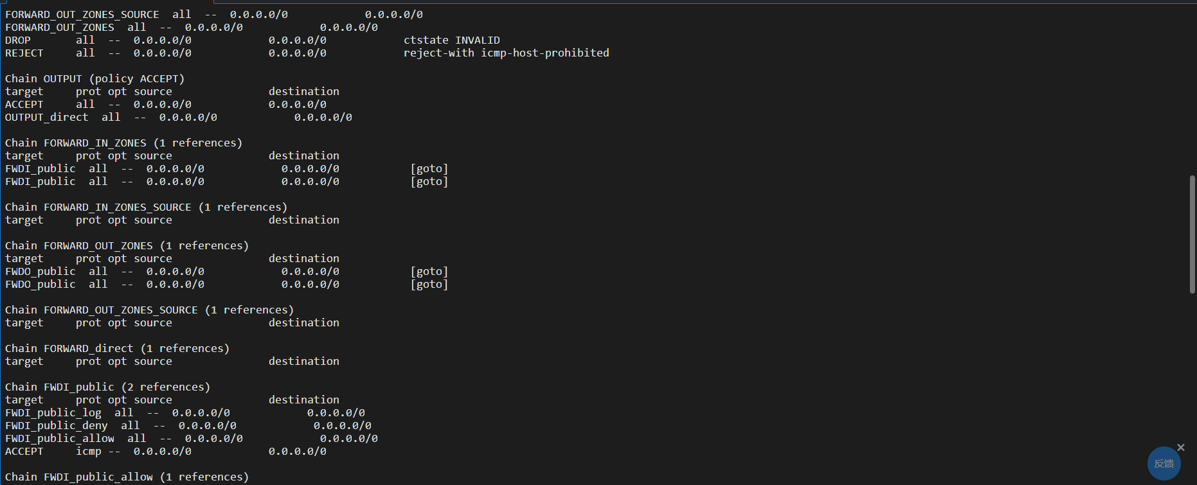Click the FWDI_public_log rule target
The height and width of the screenshot is (485, 1197).
pos(53,412)
